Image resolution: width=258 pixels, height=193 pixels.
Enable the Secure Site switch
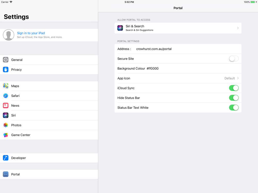tap(234, 59)
